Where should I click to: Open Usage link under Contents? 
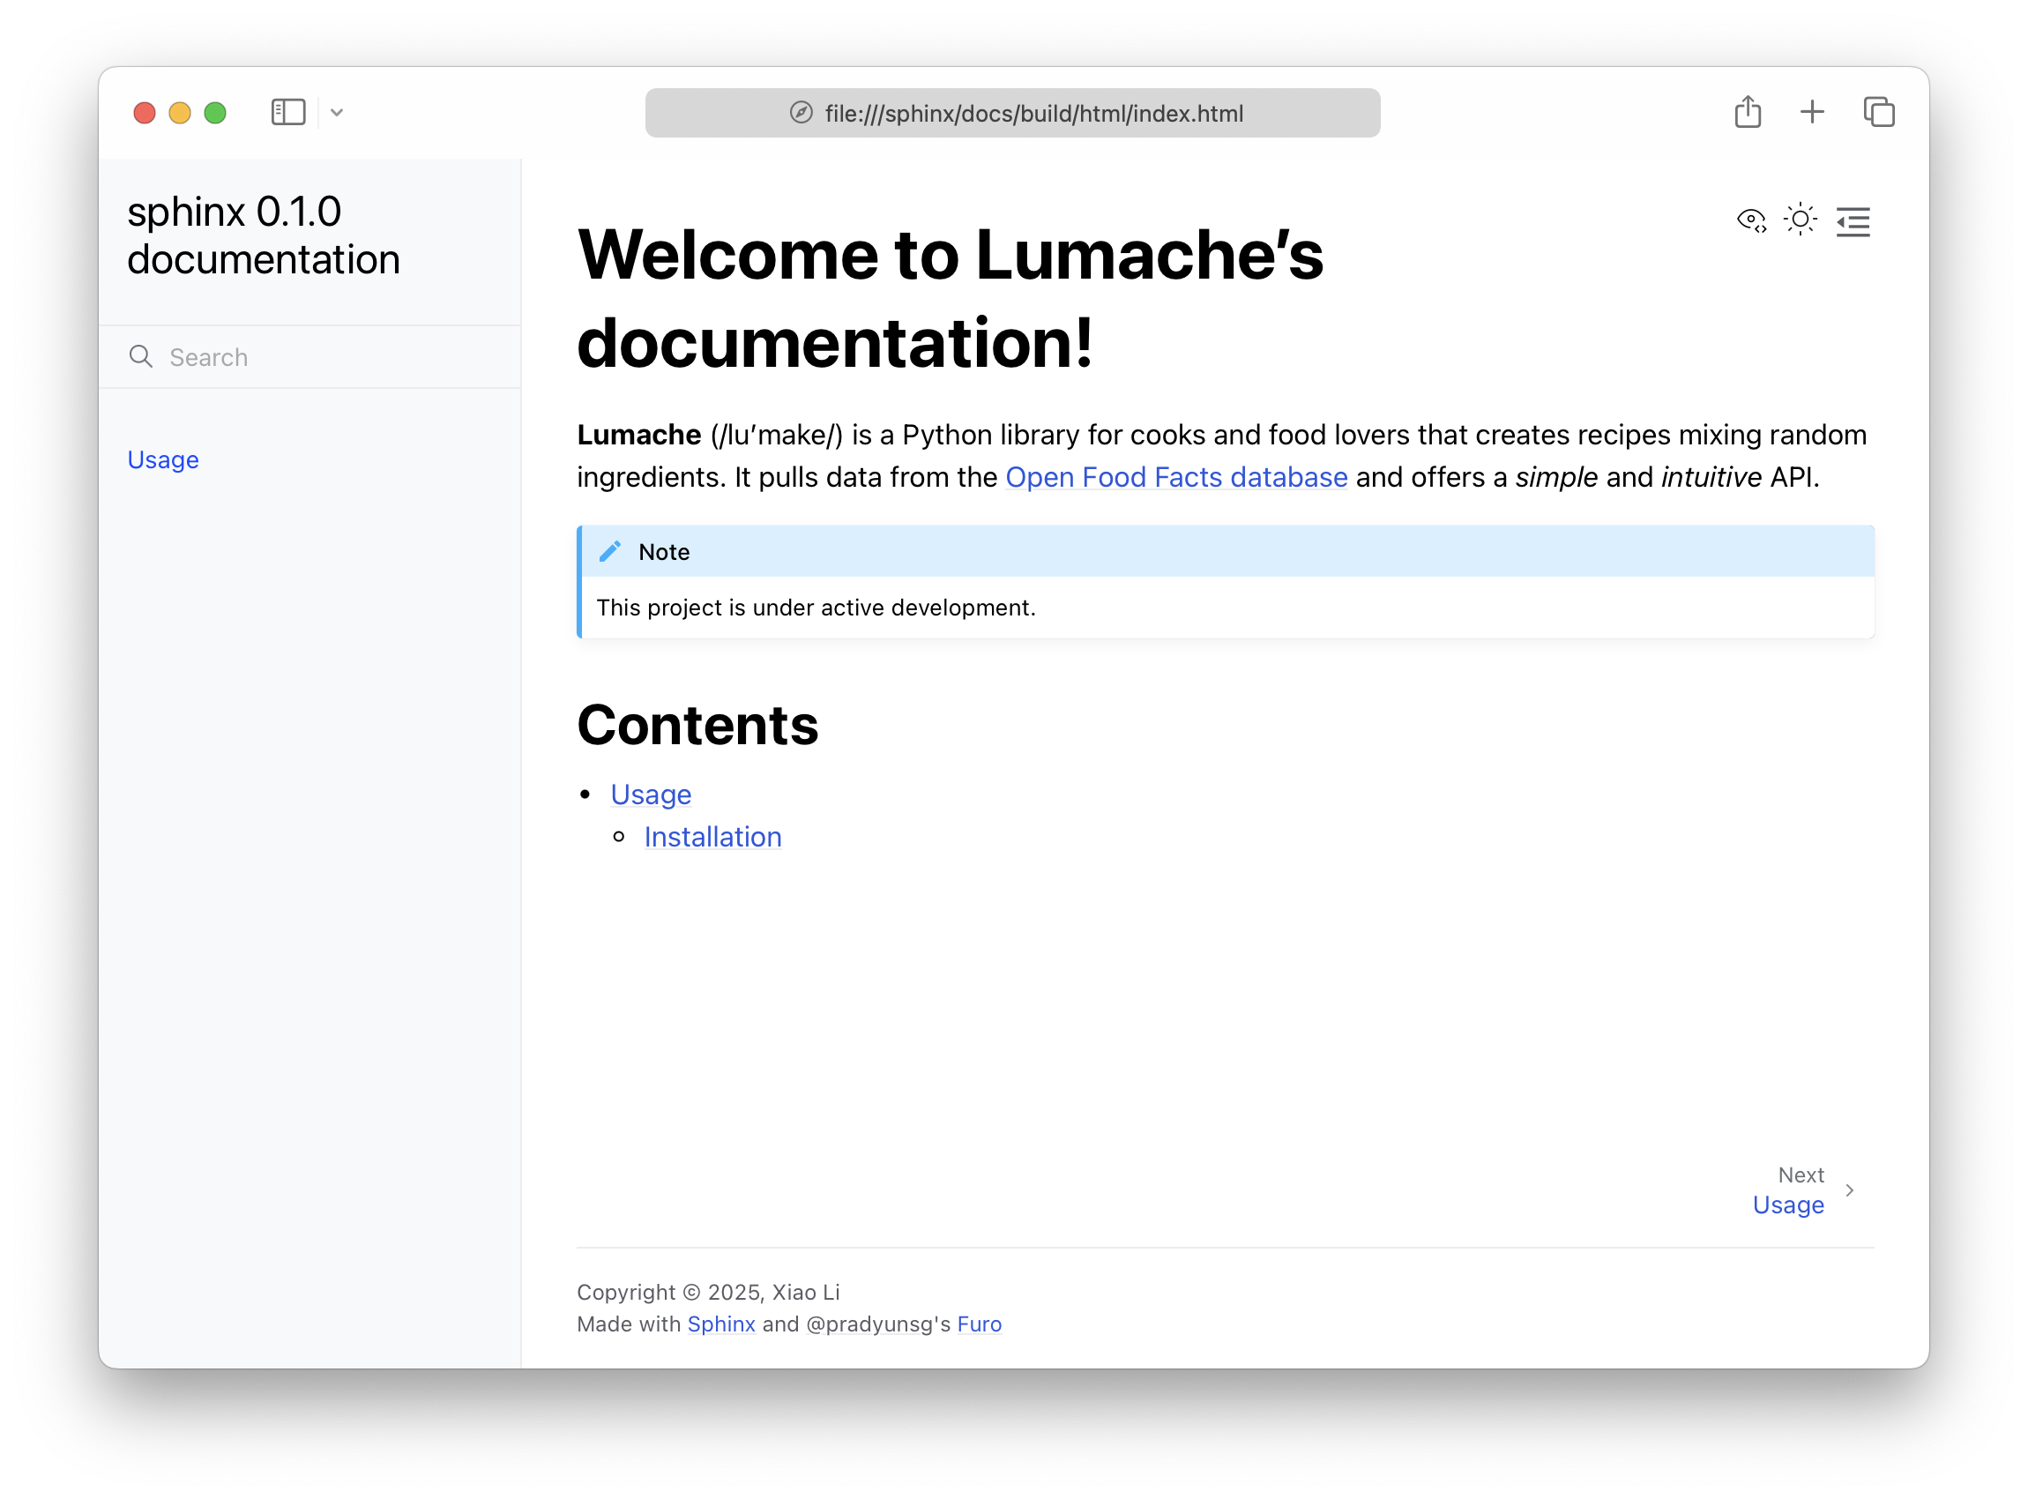[651, 794]
